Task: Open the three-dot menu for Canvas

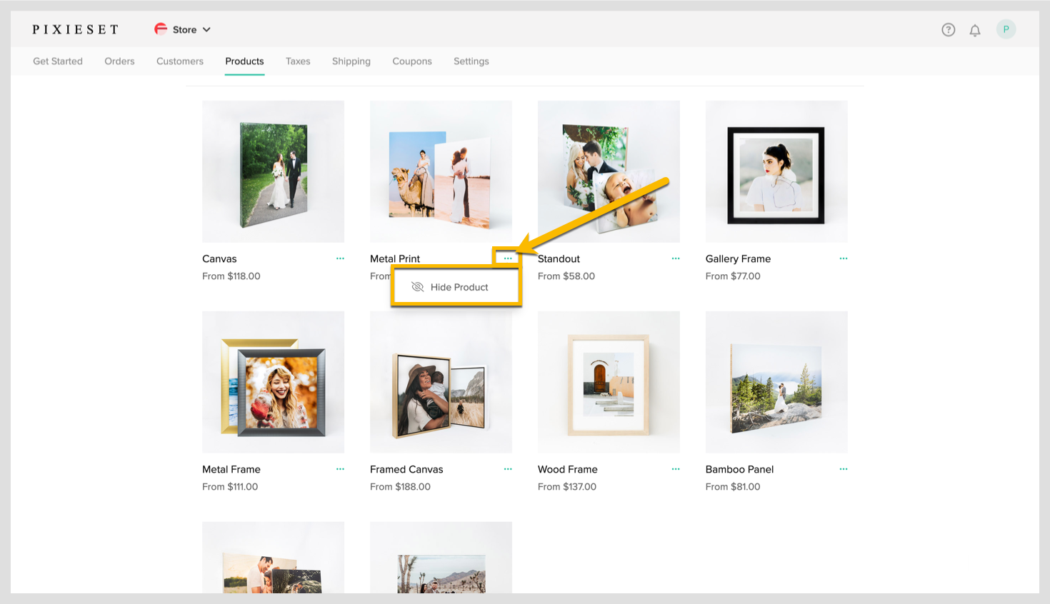Action: tap(340, 258)
